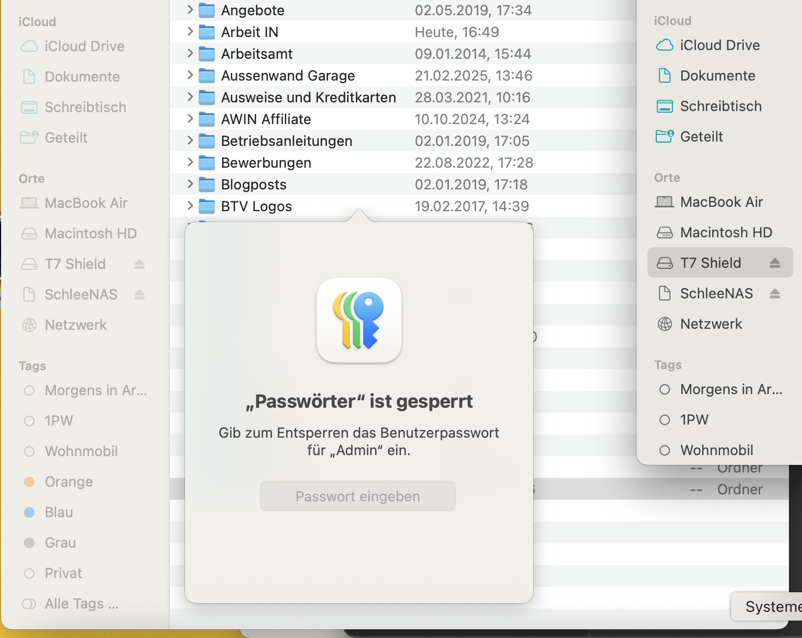Choose Geteilt in the dimmed left sidebar
This screenshot has height=638, width=802.
pyautogui.click(x=54, y=138)
